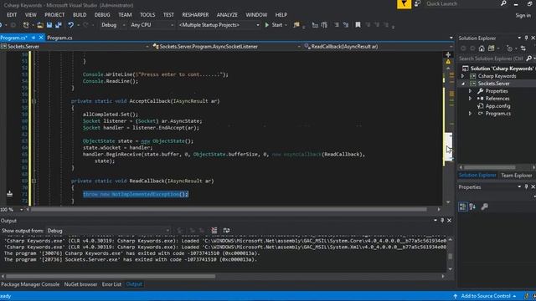This screenshot has width=536, height=301.
Task: Open Sockets.Server project navigation dropdown
Action: coord(147,47)
